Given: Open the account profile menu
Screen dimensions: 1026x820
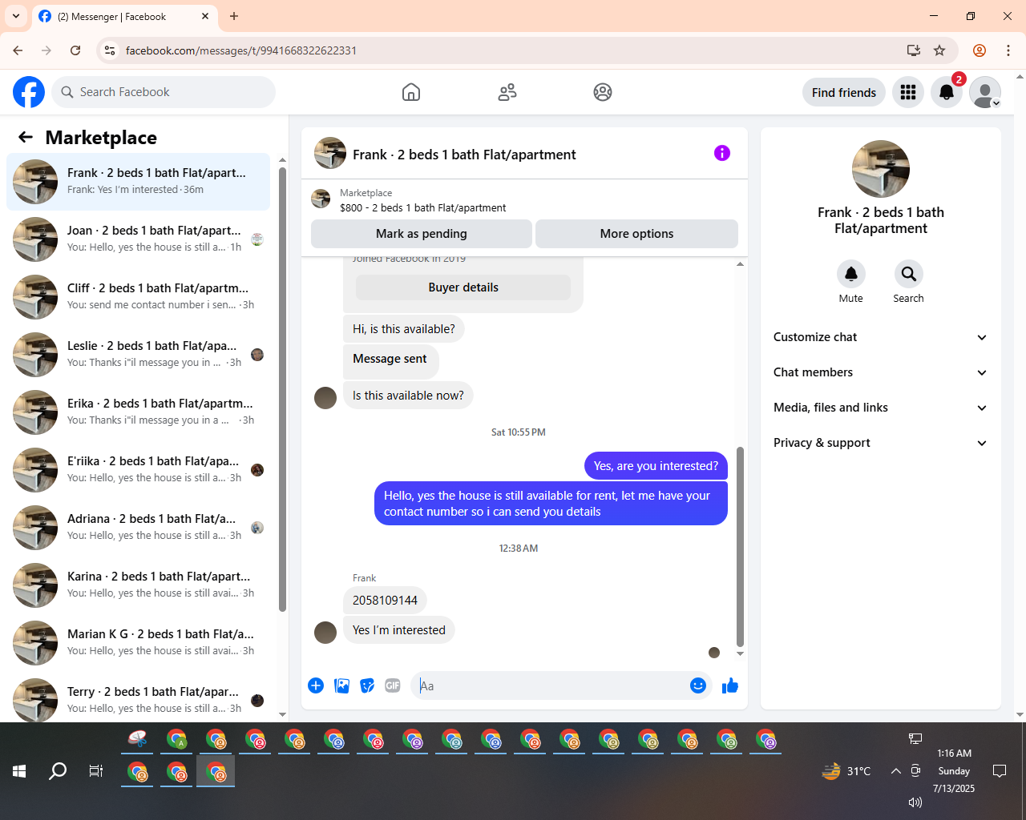Looking at the screenshot, I should 985,92.
